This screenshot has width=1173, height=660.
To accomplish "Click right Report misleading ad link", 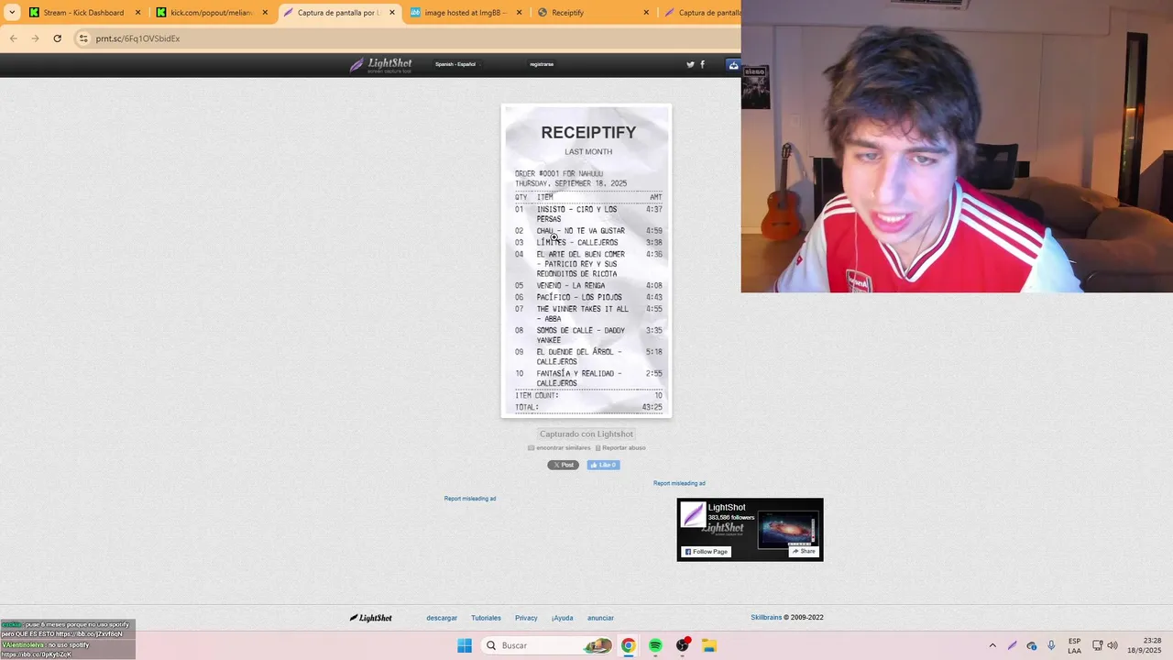I will click(679, 483).
